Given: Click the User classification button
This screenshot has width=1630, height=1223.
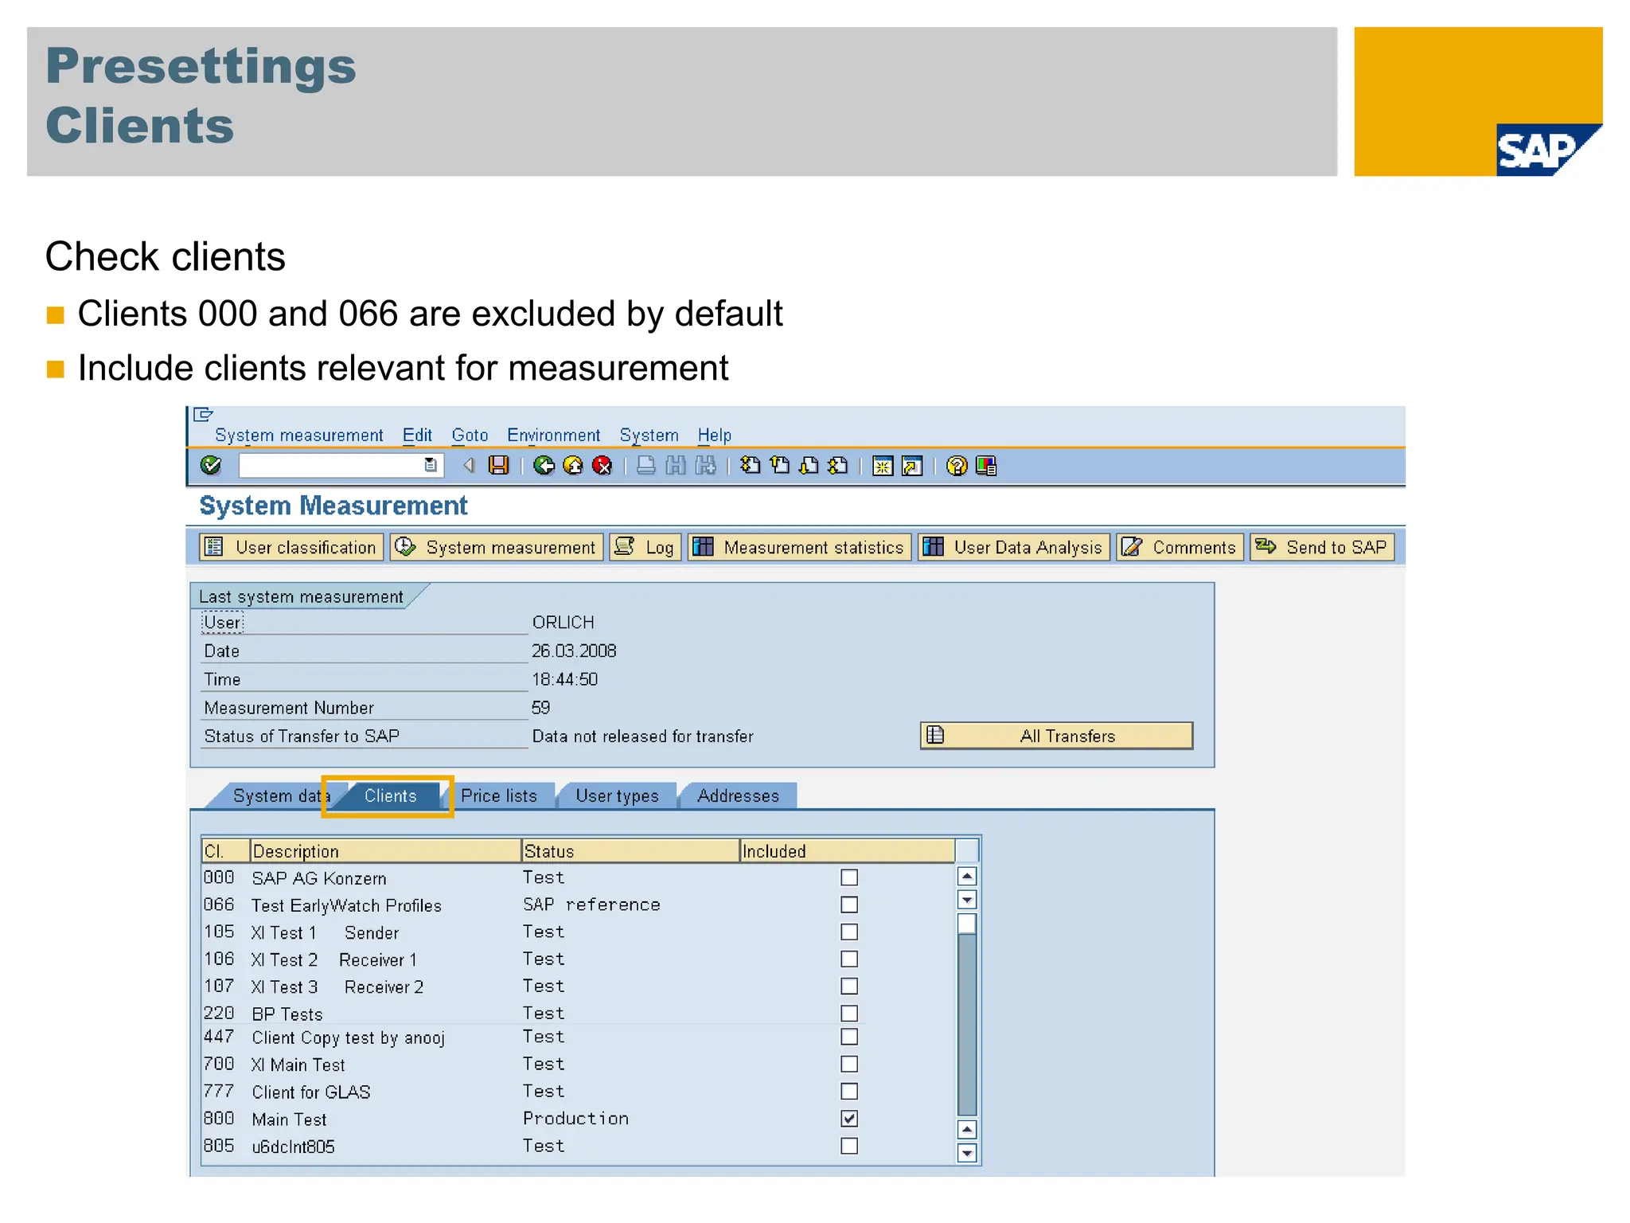Looking at the screenshot, I should click(291, 547).
